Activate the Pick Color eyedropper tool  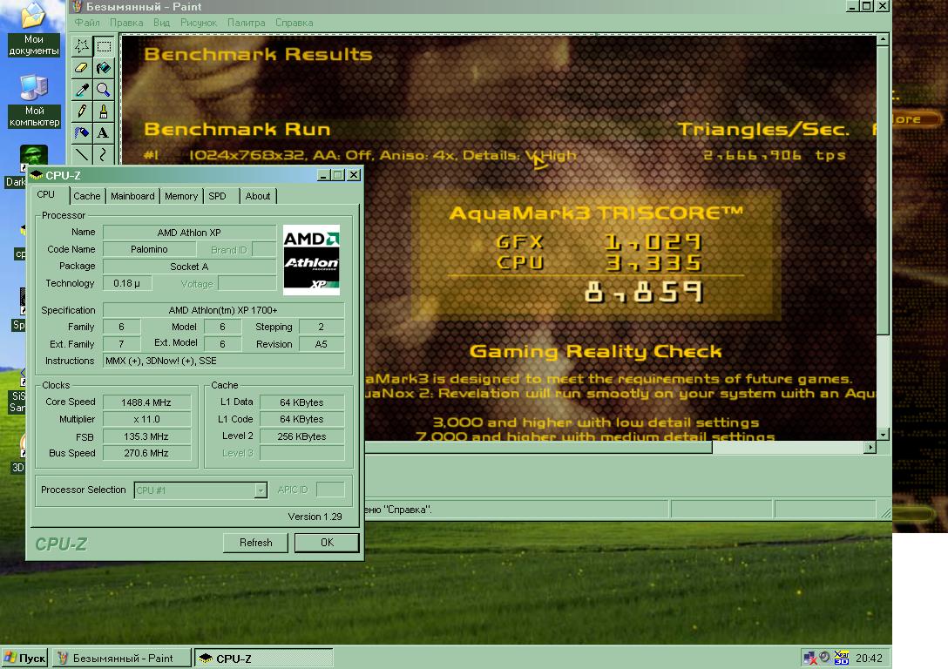(82, 90)
